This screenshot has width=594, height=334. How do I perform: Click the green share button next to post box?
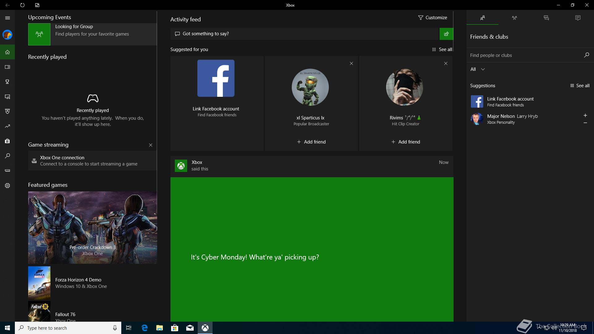pyautogui.click(x=446, y=34)
